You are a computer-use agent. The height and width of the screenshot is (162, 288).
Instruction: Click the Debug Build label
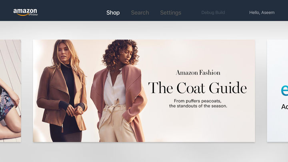tap(213, 12)
